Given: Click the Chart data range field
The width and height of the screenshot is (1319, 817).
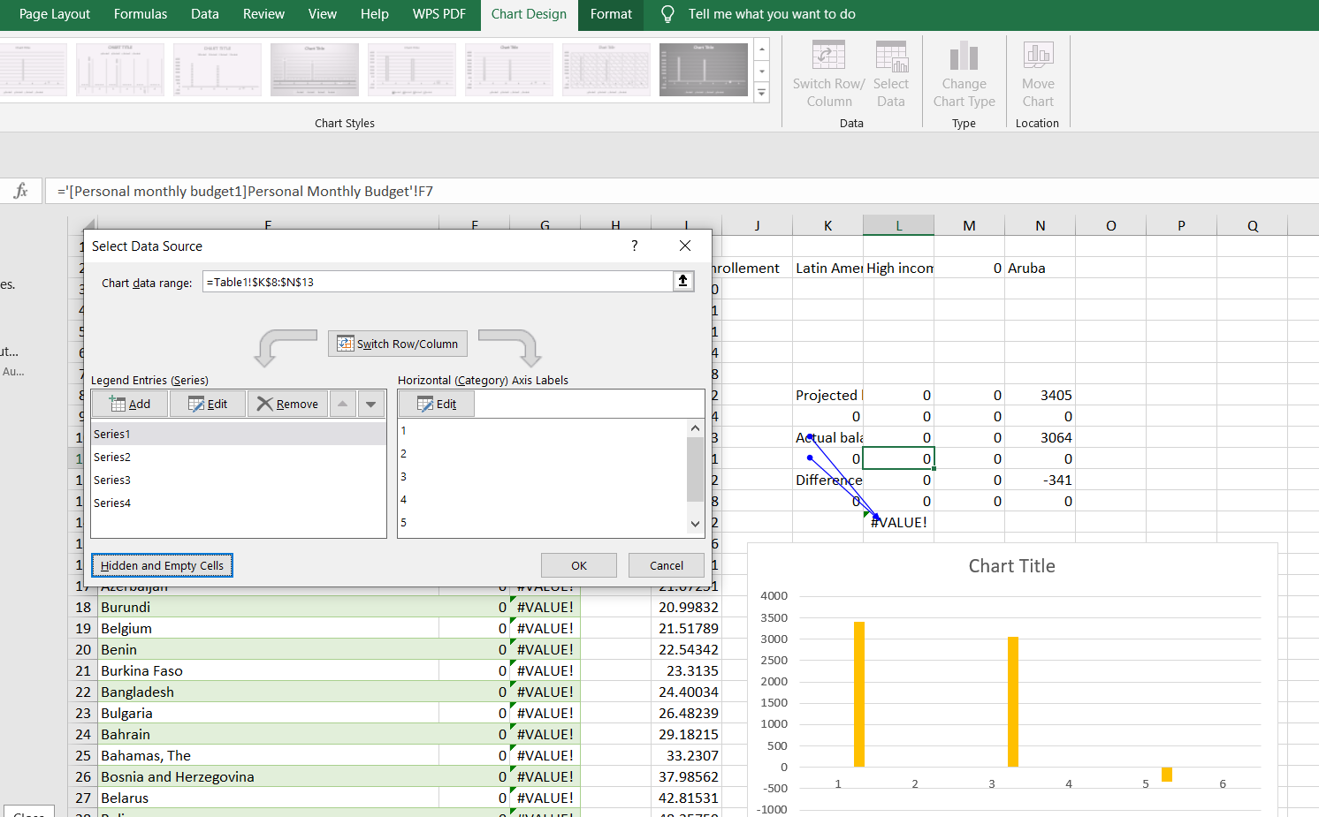Looking at the screenshot, I should coord(437,282).
